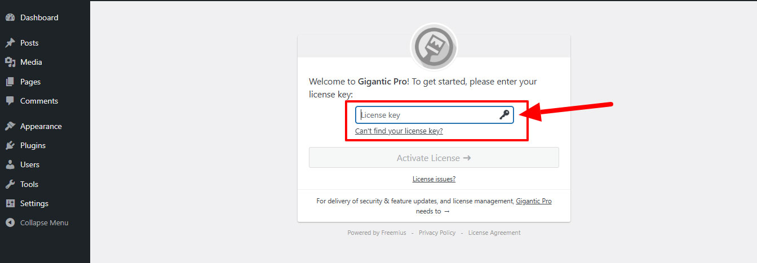Click the Appearance paintbrush icon
Screen dimensions: 757x263
coord(10,126)
